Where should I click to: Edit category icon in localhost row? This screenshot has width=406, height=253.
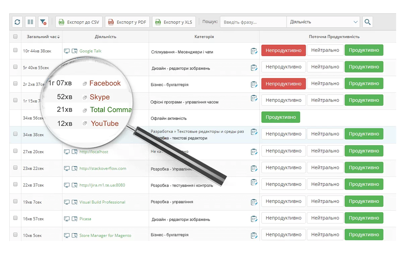(254, 152)
